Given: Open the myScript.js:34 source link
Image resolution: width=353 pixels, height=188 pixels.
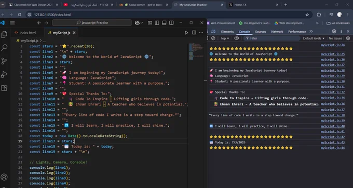Looking at the screenshot, I should pyautogui.click(x=333, y=98).
